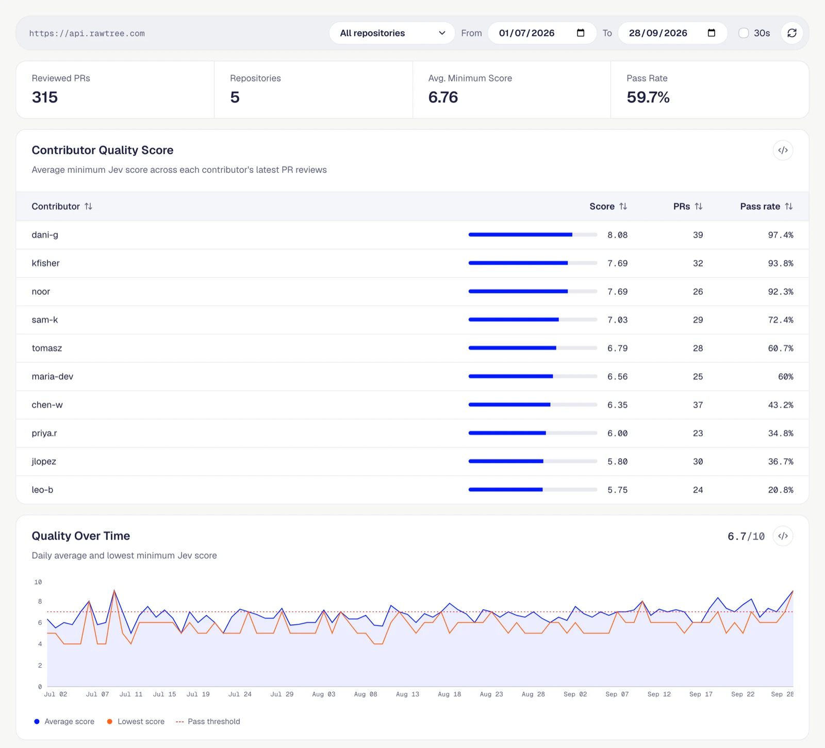Click the API URL field api.rawtree.com
This screenshot has height=748, width=825.
tap(87, 34)
